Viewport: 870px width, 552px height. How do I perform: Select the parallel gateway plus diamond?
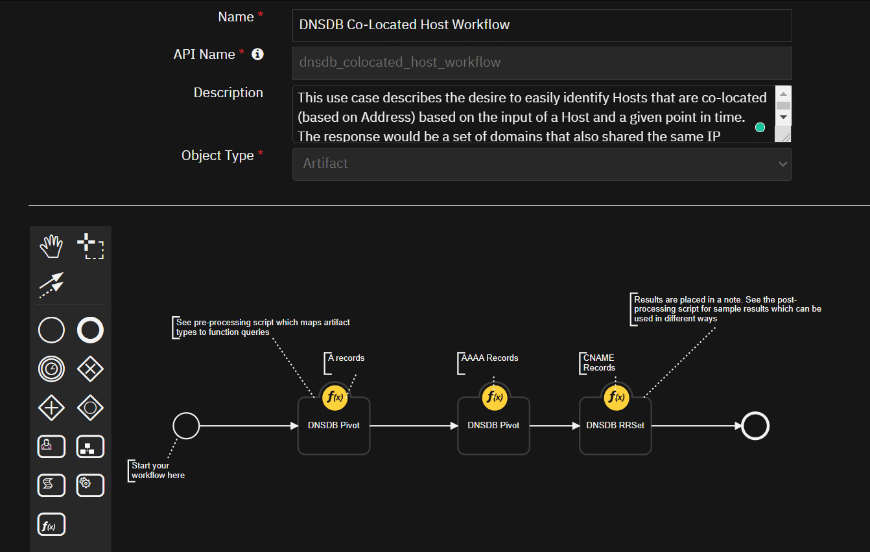pos(51,408)
